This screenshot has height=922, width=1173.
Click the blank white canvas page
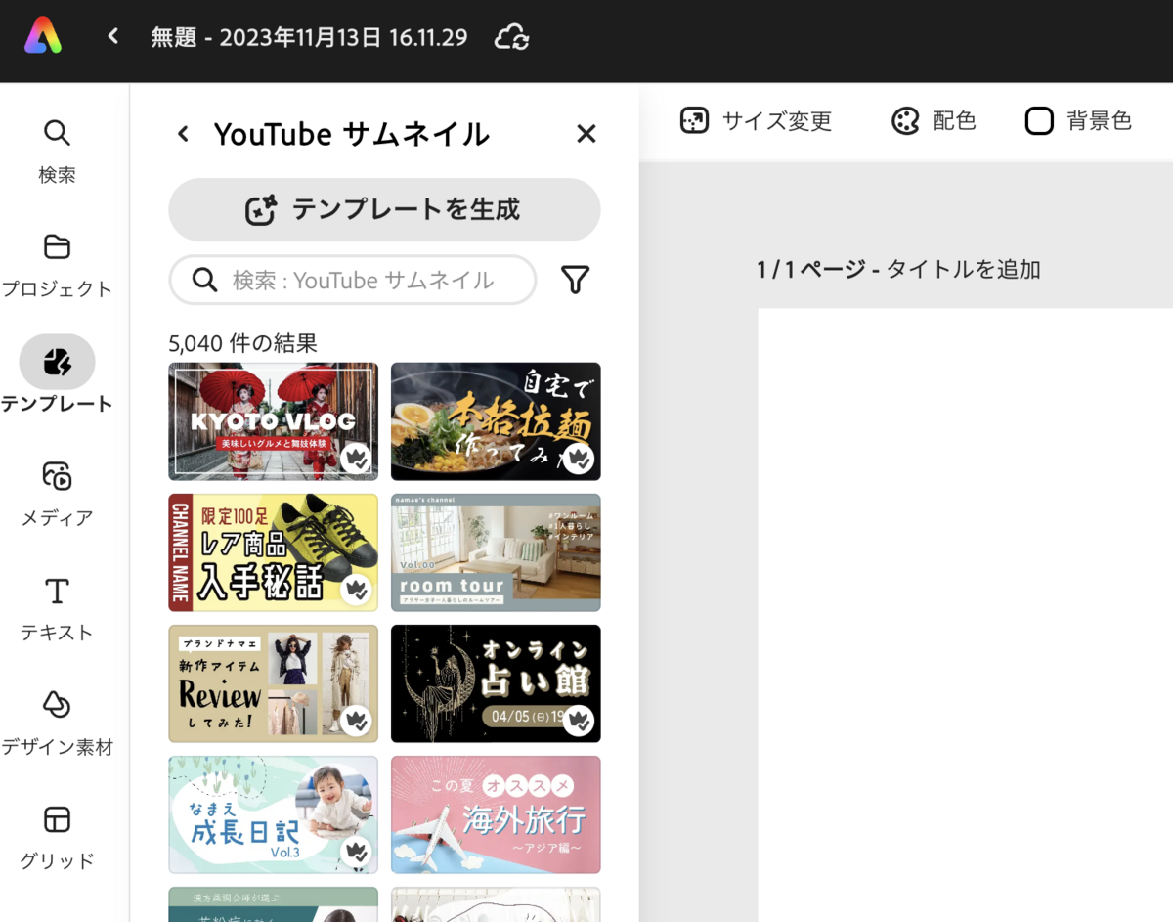click(x=966, y=615)
